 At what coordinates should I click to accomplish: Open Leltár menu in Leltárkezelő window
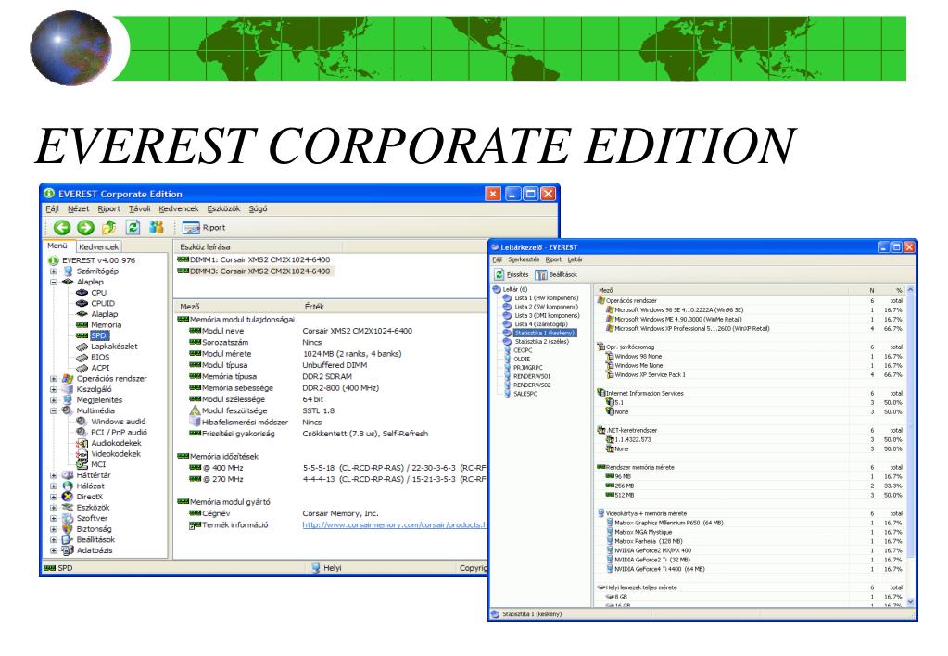[575, 259]
